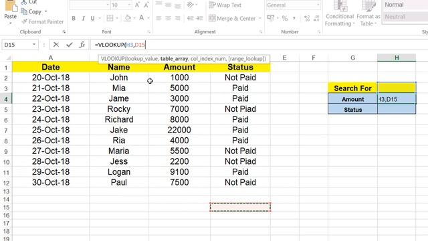Apply Percent Style format
This screenshot has width=428, height=241.
285,18
